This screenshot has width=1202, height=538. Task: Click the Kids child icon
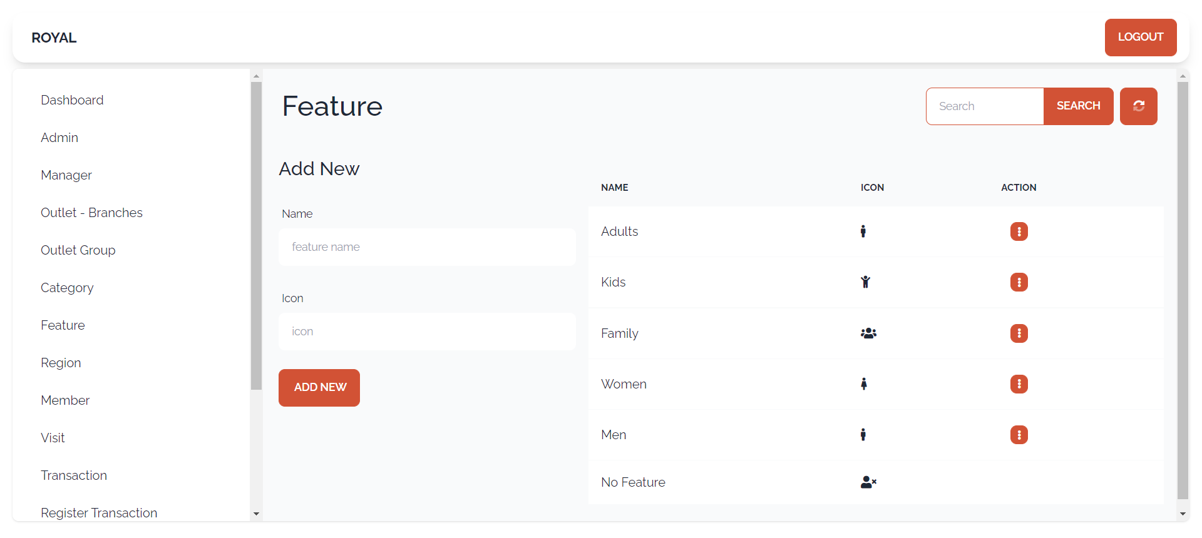click(x=865, y=282)
